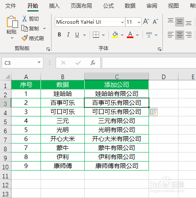Open font group dialog launcher
This screenshot has height=198, width=196.
(160, 49)
